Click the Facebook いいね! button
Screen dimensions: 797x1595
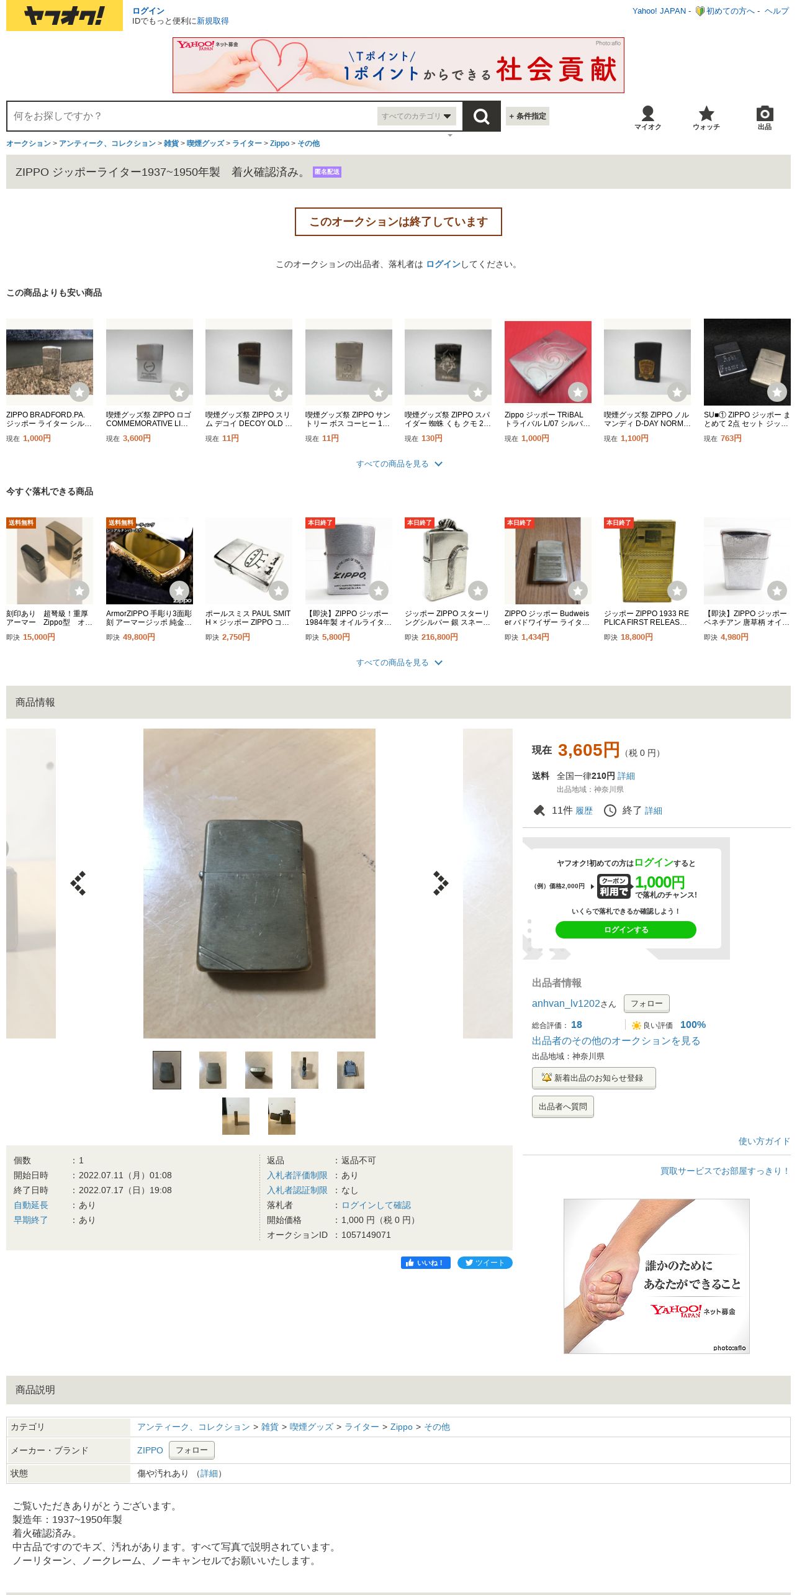tap(425, 1263)
